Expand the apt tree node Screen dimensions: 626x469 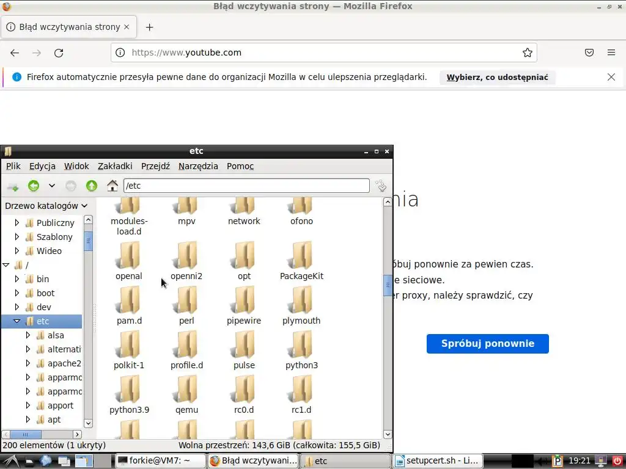pos(28,419)
